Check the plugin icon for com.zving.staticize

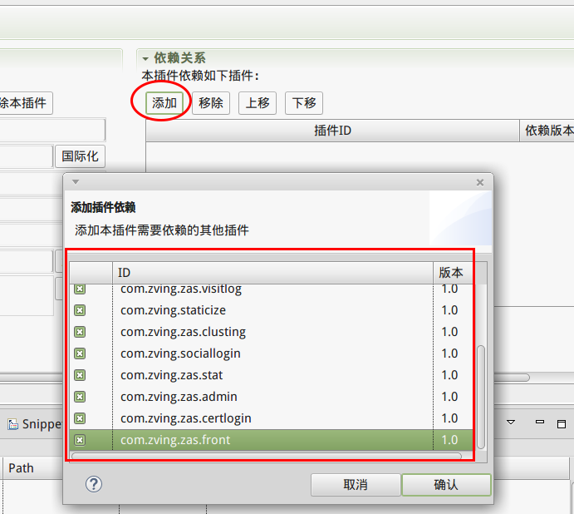(x=80, y=310)
